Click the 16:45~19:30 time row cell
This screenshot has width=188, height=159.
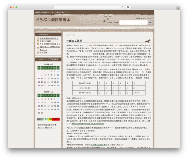85,93
